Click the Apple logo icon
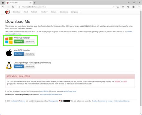The height and width of the screenshot is (115, 142). (x=9, y=53)
